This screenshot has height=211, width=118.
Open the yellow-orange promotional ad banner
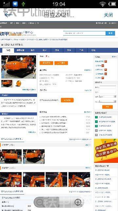pos(106,151)
